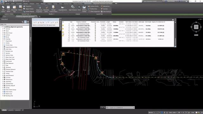Select the Mass Haul Line tree item
Screen dimensions: 203x114
coord(10,57)
